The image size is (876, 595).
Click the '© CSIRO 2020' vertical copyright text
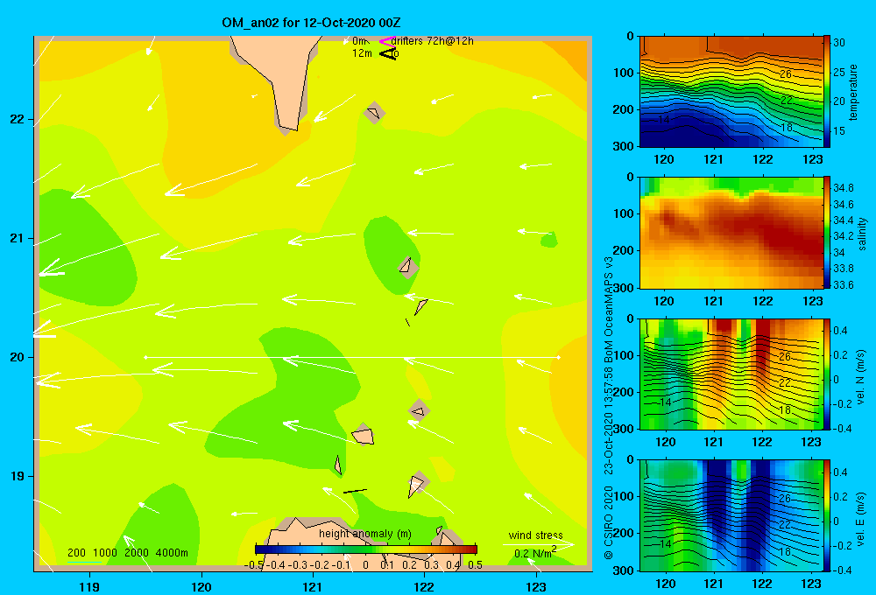[609, 523]
